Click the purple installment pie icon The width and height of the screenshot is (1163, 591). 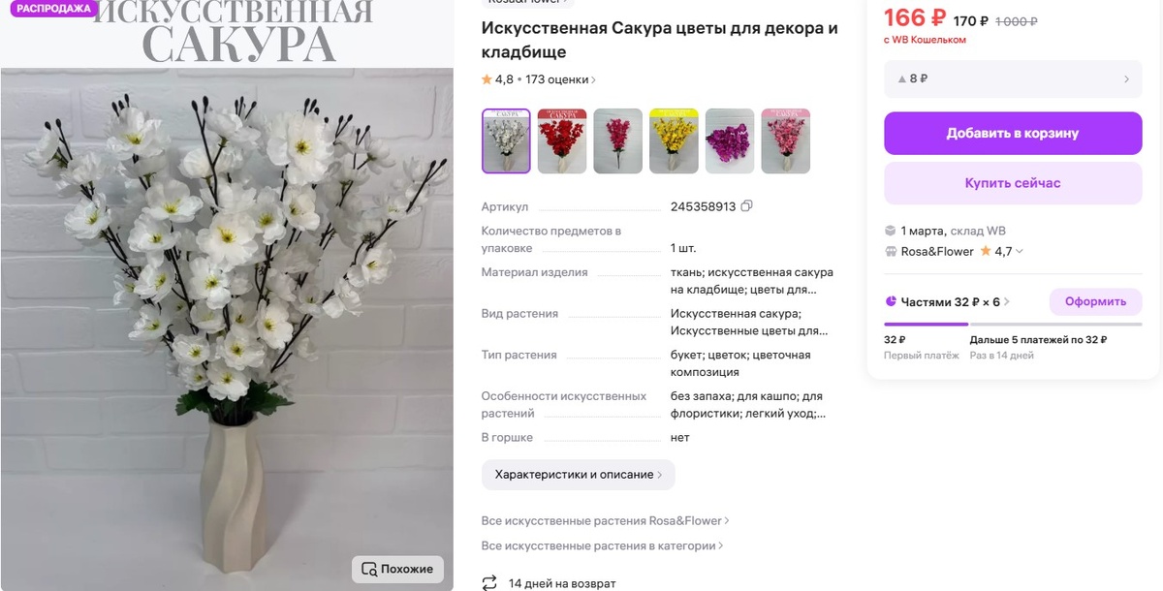(x=891, y=302)
